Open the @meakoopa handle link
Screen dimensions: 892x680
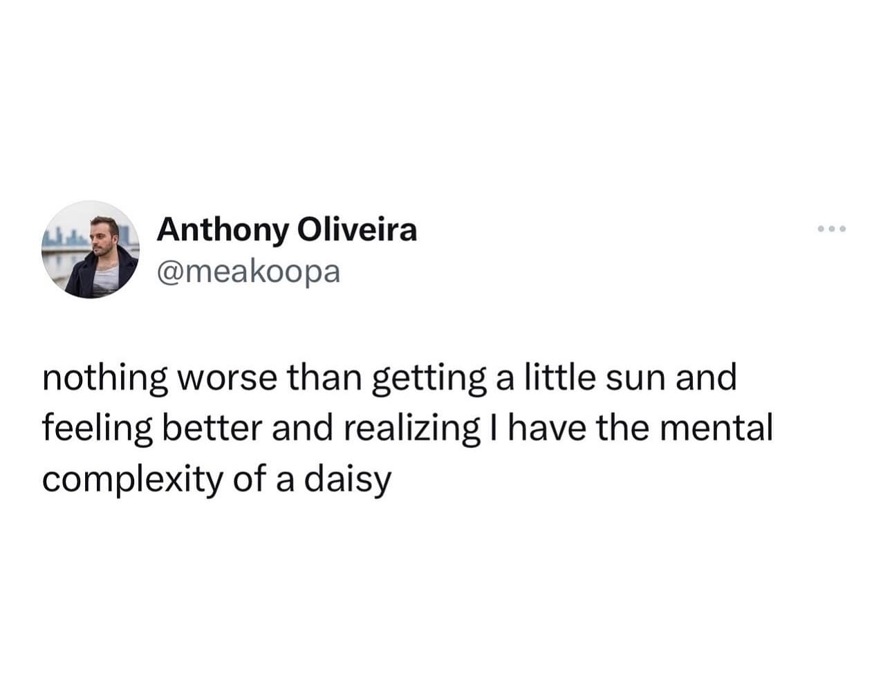249,272
